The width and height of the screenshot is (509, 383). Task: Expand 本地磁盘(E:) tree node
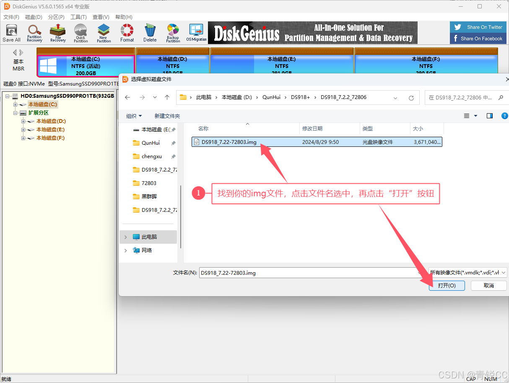click(x=23, y=130)
